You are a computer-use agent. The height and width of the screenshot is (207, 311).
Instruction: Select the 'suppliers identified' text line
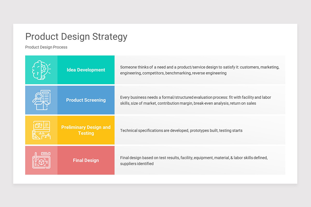tap(137, 164)
